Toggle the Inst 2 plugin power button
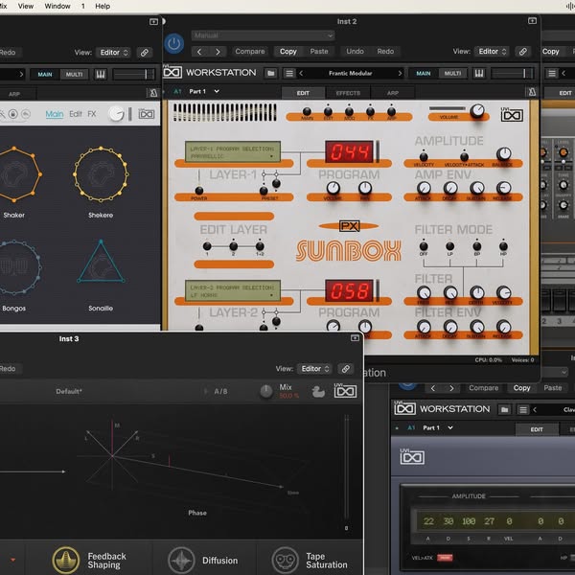The width and height of the screenshot is (575, 575). (173, 43)
